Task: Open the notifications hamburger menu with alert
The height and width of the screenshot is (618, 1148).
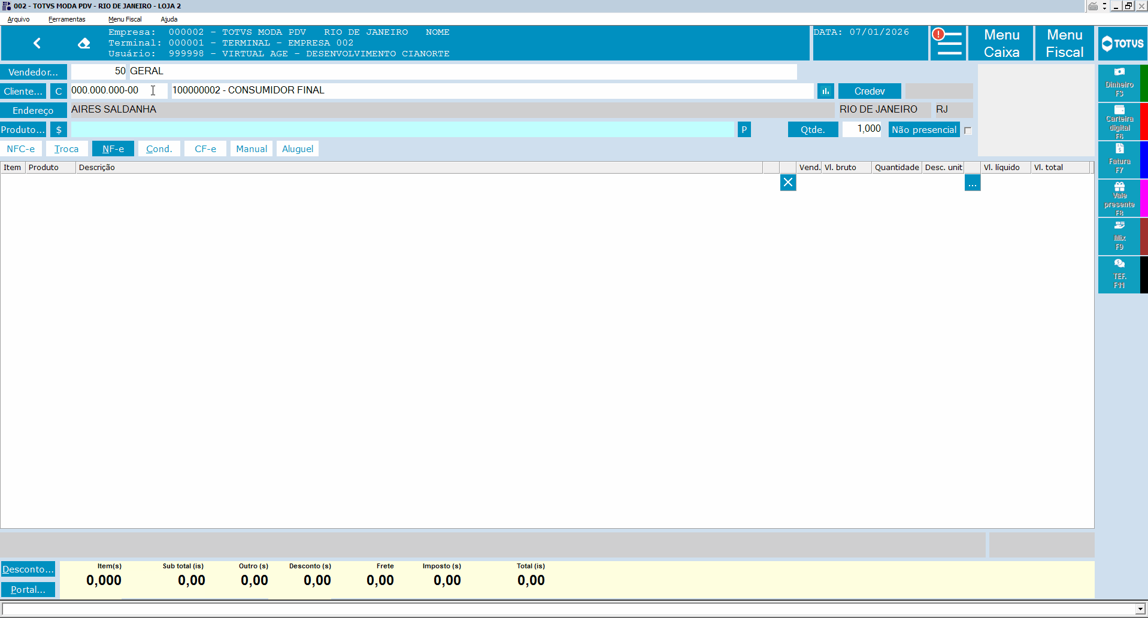Action: pyautogui.click(x=948, y=43)
